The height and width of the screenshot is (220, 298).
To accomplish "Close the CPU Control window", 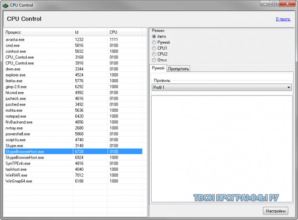I will point(288,3).
